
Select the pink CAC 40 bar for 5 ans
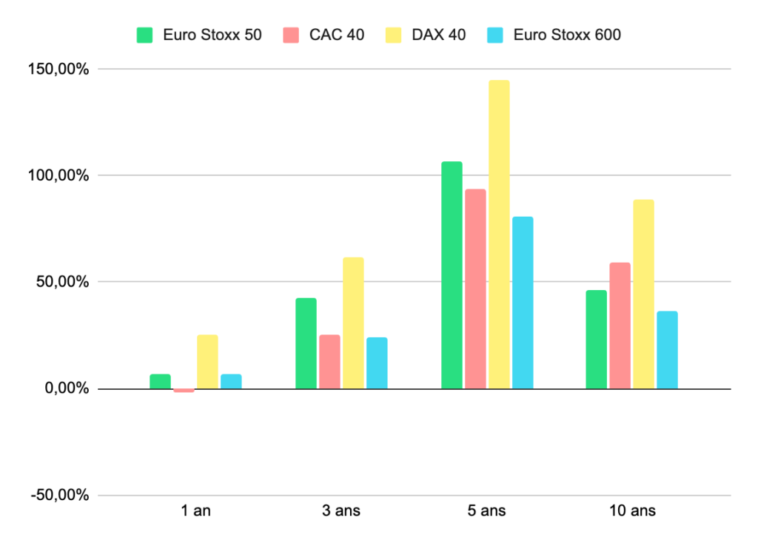tap(476, 289)
